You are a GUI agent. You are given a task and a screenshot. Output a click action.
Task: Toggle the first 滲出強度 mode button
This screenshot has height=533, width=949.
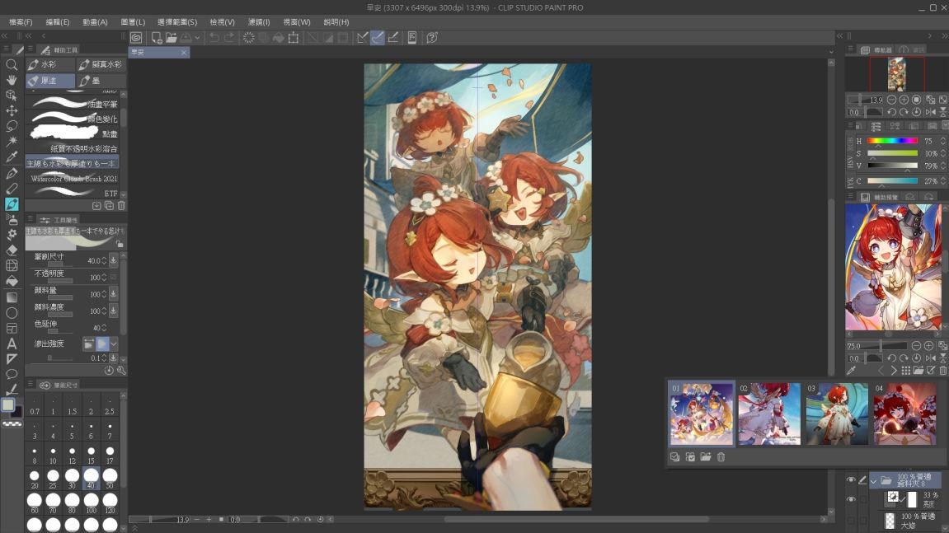[88, 344]
